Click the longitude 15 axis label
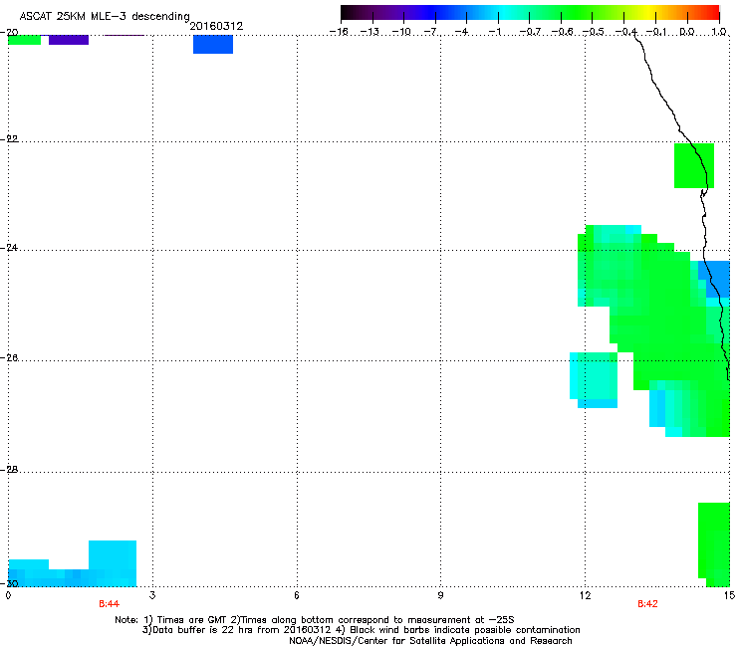Image resolution: width=737 pixels, height=647 pixels. 729,595
